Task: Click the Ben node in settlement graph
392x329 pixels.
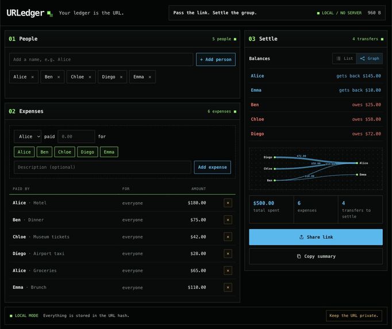Action: [x=275, y=180]
